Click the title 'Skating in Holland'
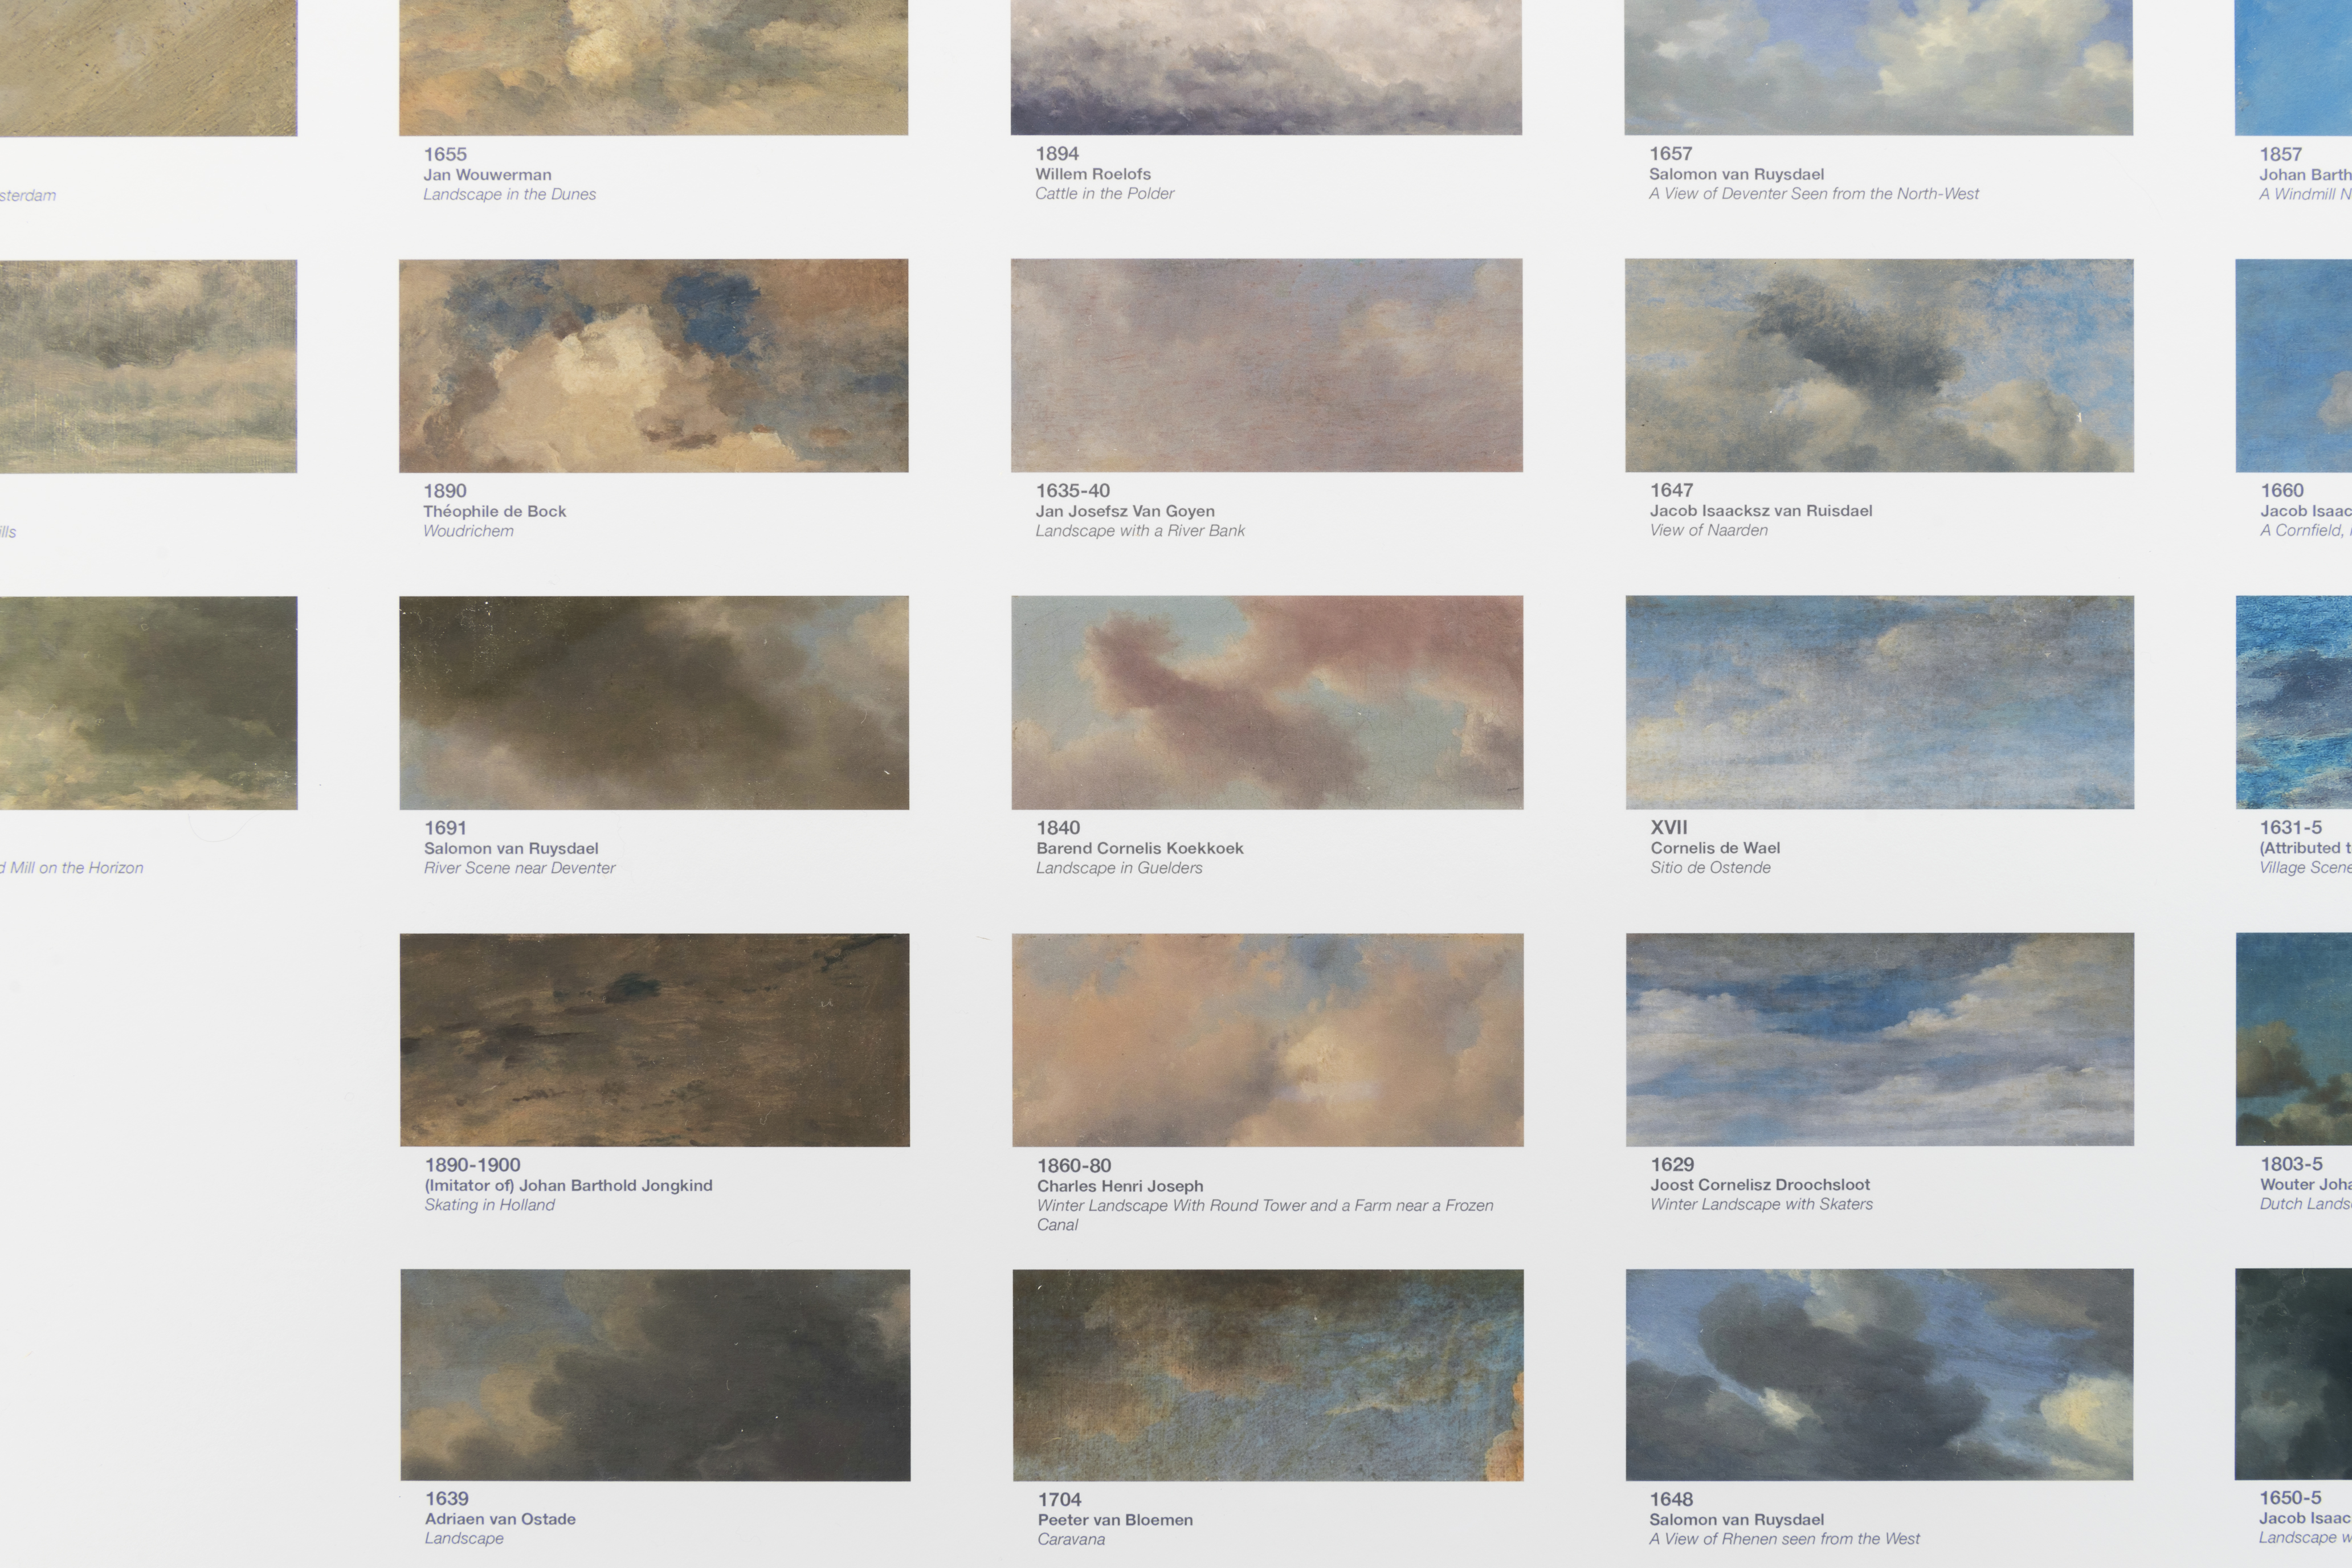This screenshot has height=1568, width=2352. [489, 1205]
